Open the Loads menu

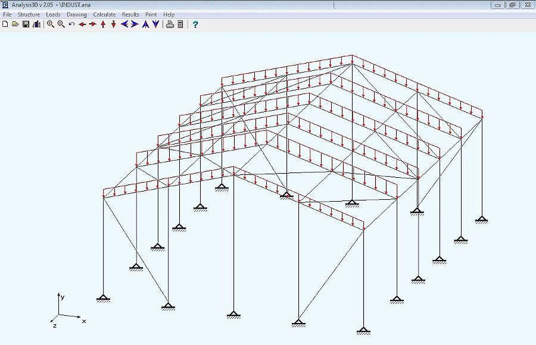(54, 14)
